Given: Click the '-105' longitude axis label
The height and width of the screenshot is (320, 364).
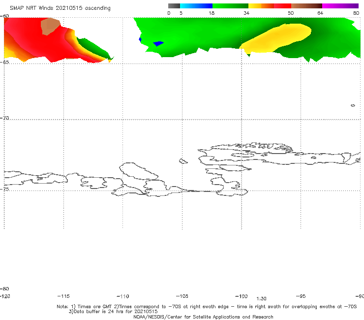Looking at the screenshot, I should pos(182,296).
